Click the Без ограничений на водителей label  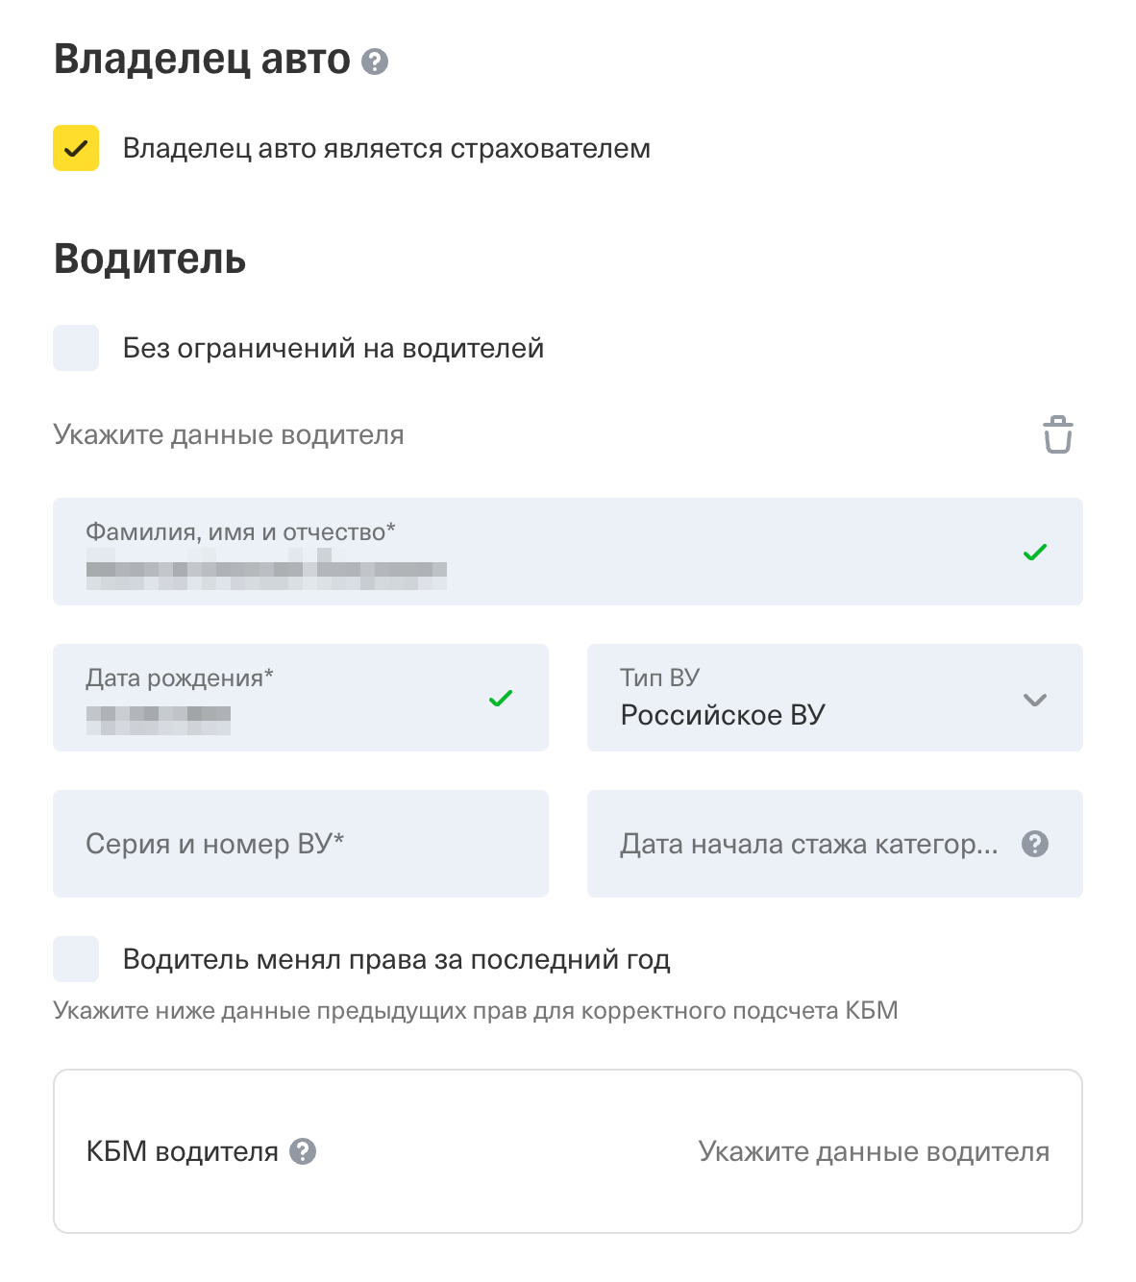(333, 348)
